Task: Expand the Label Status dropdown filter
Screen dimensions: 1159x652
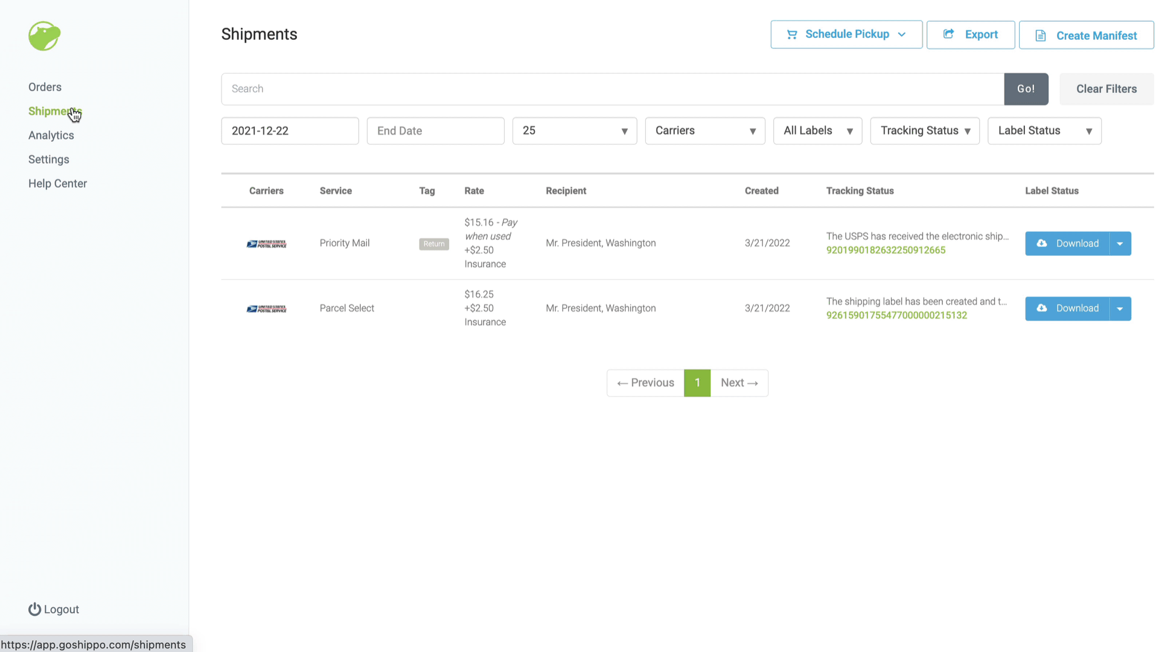Action: 1045,130
